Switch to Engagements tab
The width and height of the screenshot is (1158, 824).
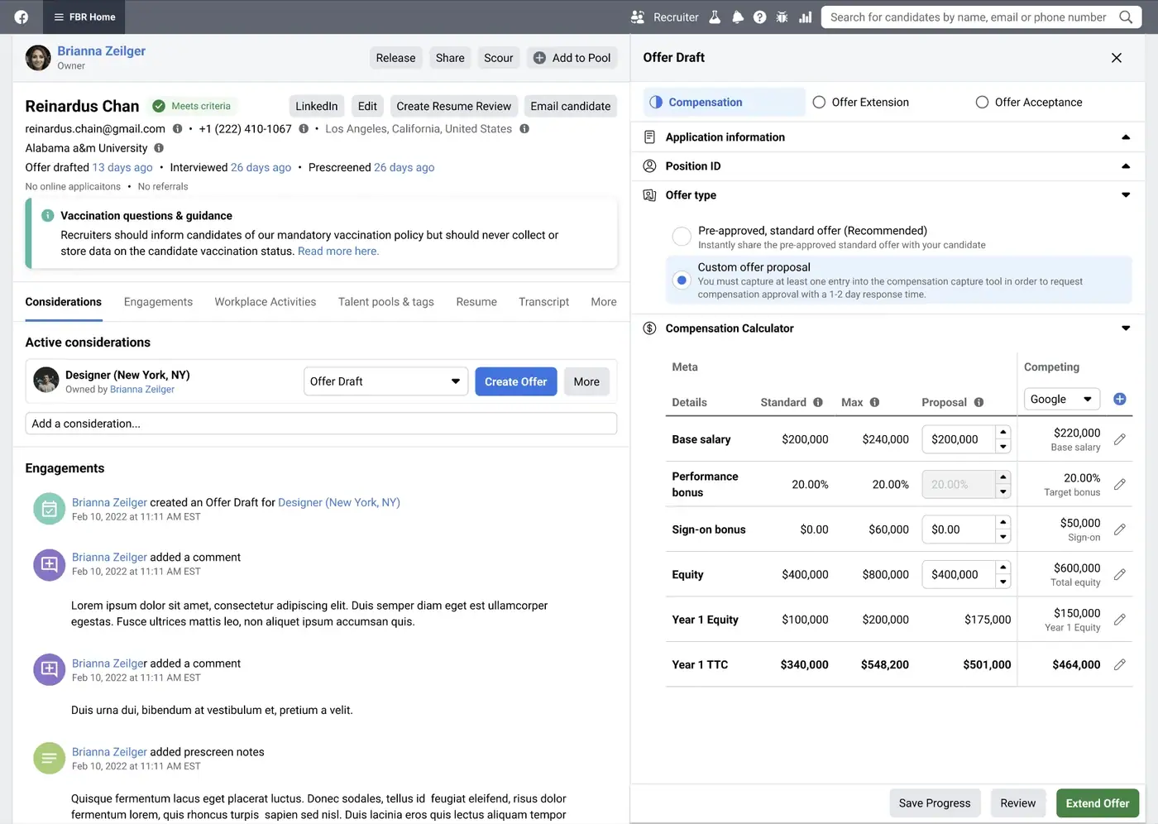point(158,302)
